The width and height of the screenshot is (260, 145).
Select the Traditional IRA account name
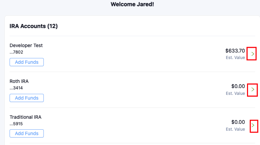[25, 117]
